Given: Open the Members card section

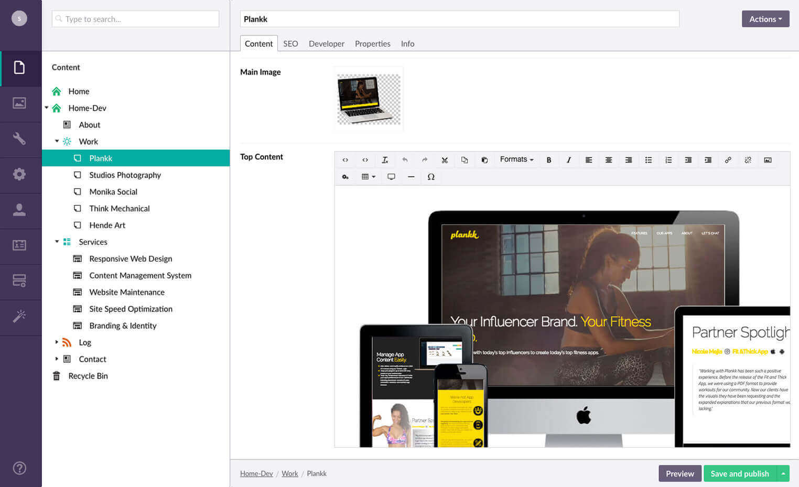Looking at the screenshot, I should pyautogui.click(x=19, y=245).
